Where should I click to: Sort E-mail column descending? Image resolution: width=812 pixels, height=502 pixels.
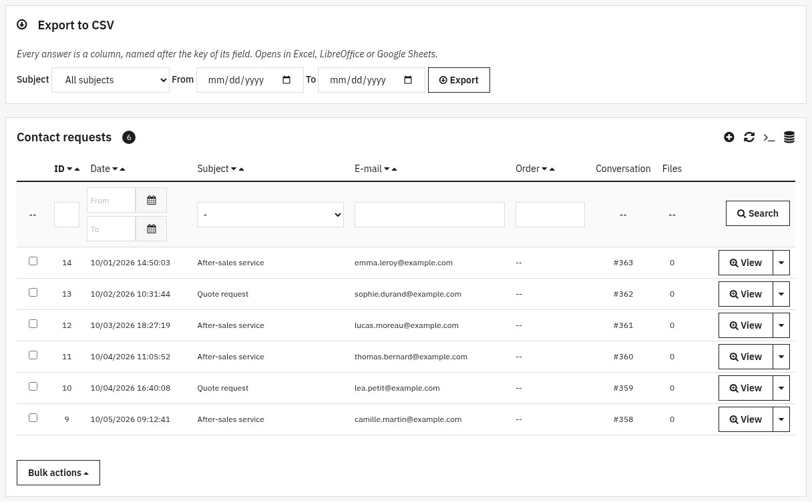(x=387, y=169)
